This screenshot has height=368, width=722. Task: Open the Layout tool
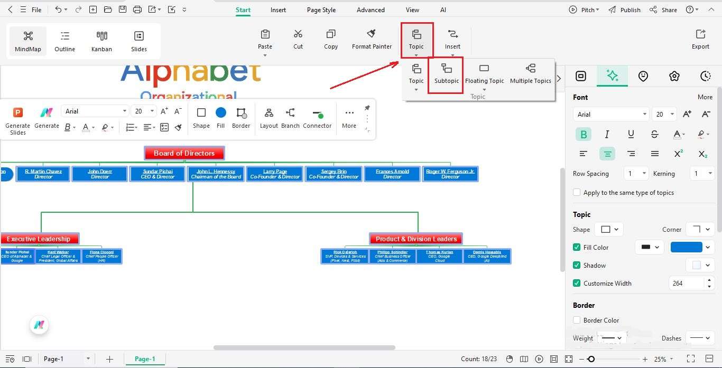tap(269, 118)
